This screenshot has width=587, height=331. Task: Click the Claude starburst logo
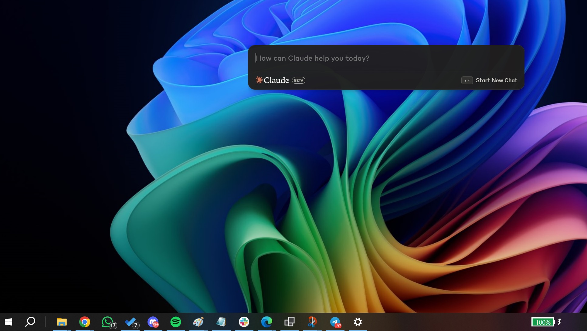tap(259, 80)
